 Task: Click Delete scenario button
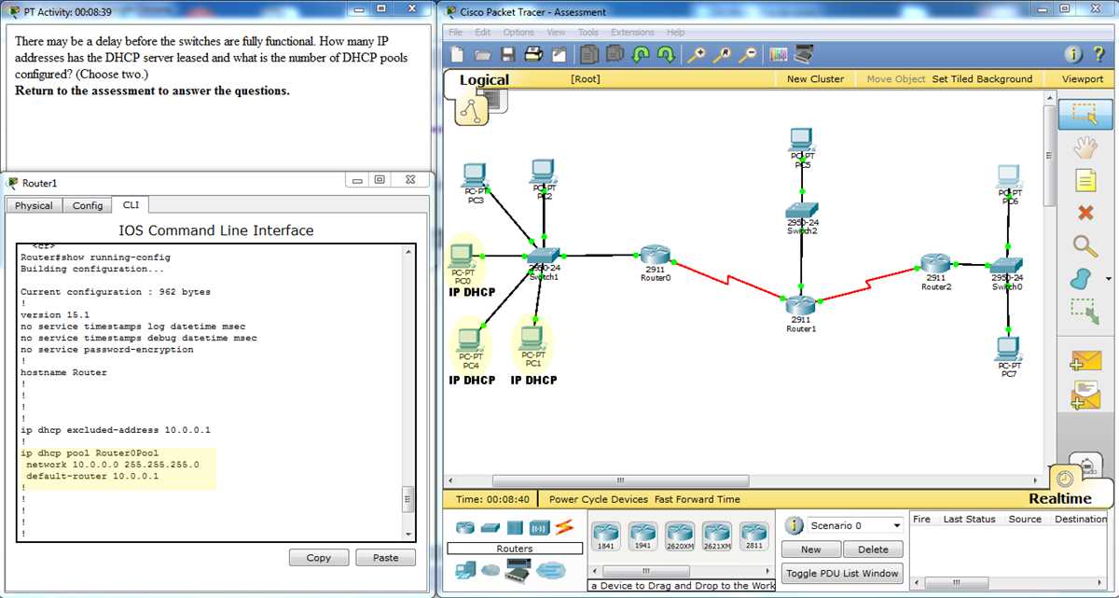(874, 549)
